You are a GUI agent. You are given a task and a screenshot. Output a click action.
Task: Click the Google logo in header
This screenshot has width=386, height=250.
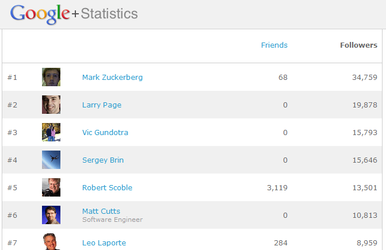pos(40,14)
